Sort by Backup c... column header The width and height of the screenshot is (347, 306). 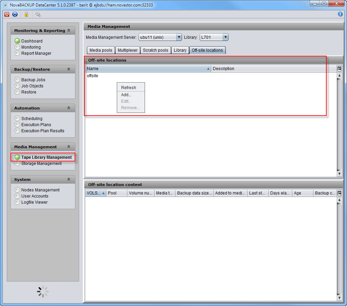click(x=325, y=193)
